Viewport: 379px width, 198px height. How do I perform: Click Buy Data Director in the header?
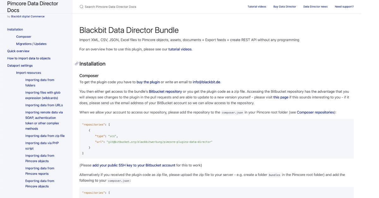pyautogui.click(x=285, y=6)
